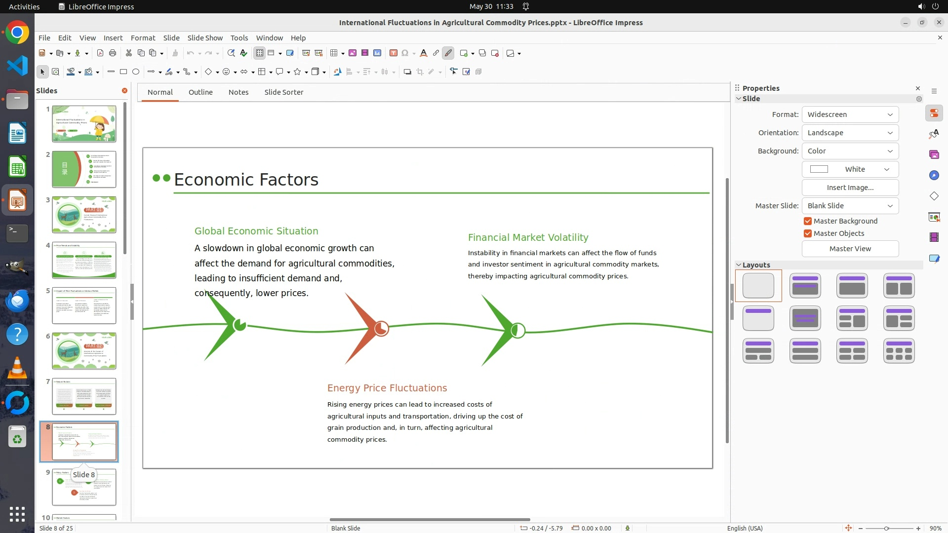Click the Master View button
Viewport: 948px width, 533px height.
click(850, 249)
